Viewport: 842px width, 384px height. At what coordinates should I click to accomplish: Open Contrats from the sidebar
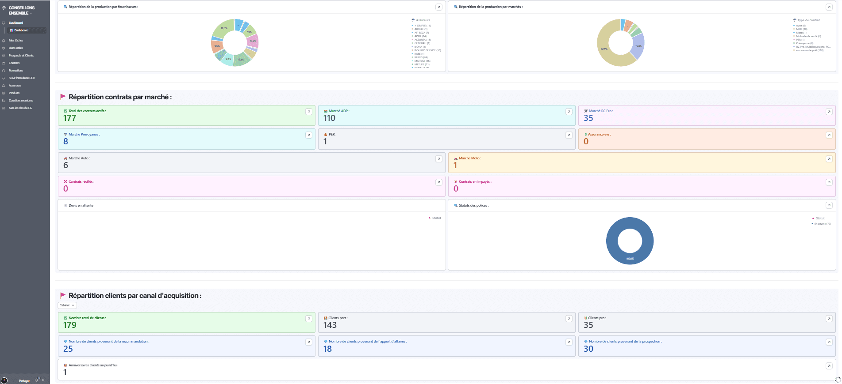pos(14,63)
